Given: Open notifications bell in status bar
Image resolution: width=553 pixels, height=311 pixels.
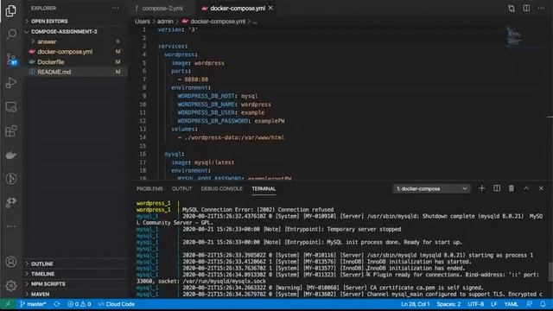Looking at the screenshot, I should coord(543,304).
